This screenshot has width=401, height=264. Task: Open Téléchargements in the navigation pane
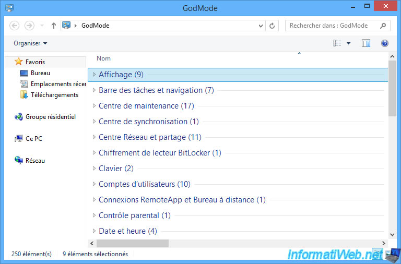tap(54, 95)
